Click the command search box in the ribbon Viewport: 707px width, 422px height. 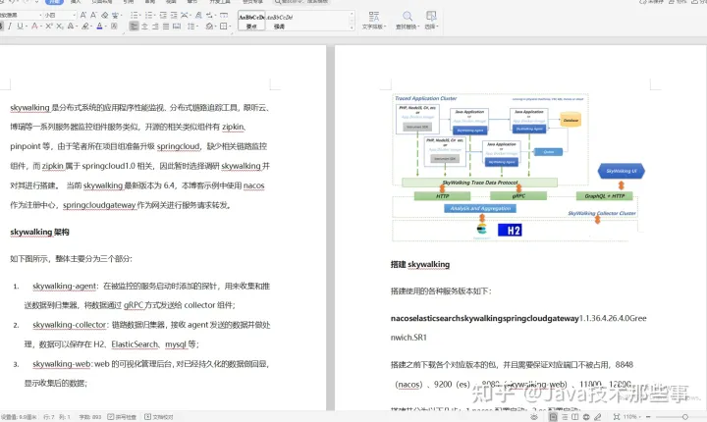[x=302, y=2]
